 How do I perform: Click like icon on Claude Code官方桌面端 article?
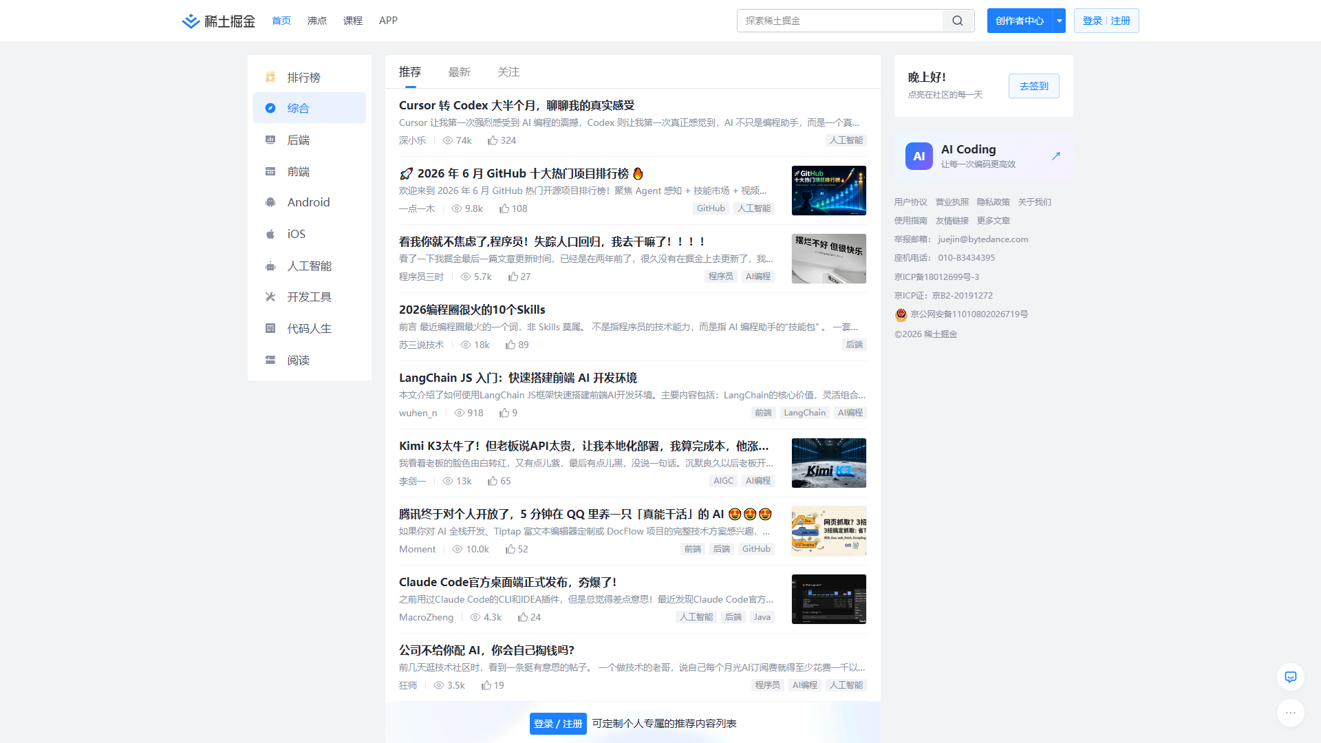523,617
